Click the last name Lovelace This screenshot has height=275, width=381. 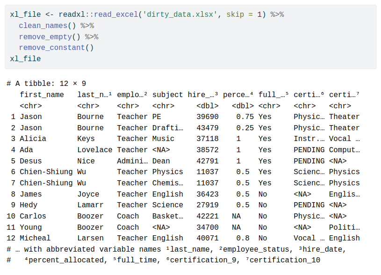click(95, 150)
